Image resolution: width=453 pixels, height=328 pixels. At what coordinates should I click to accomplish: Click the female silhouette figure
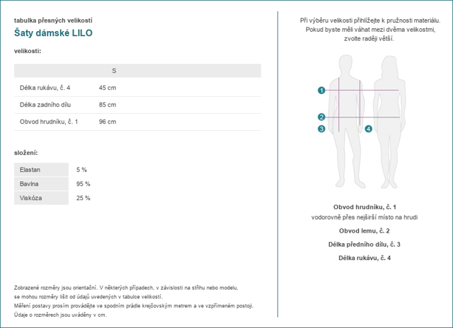coord(390,121)
